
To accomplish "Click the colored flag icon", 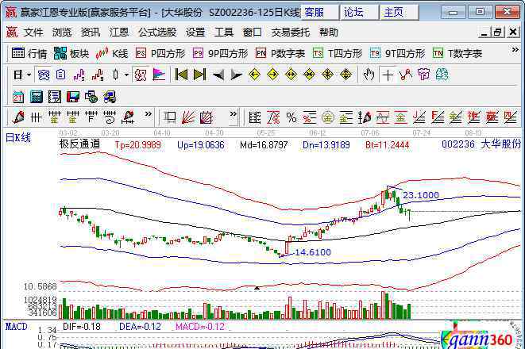I will pos(159,75).
